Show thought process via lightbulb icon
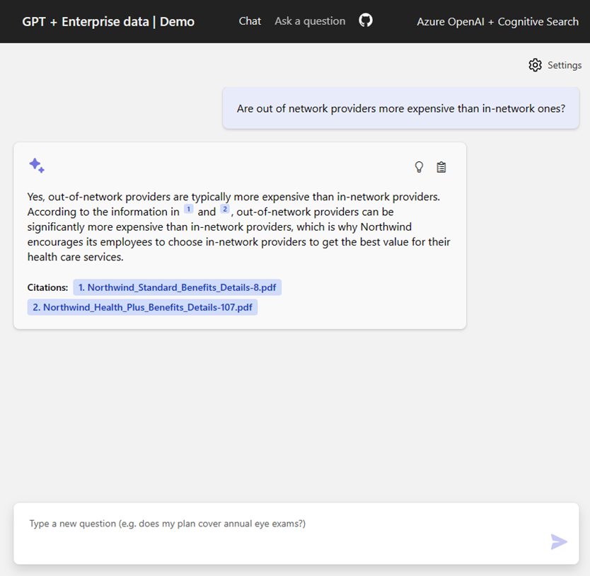 pos(419,167)
